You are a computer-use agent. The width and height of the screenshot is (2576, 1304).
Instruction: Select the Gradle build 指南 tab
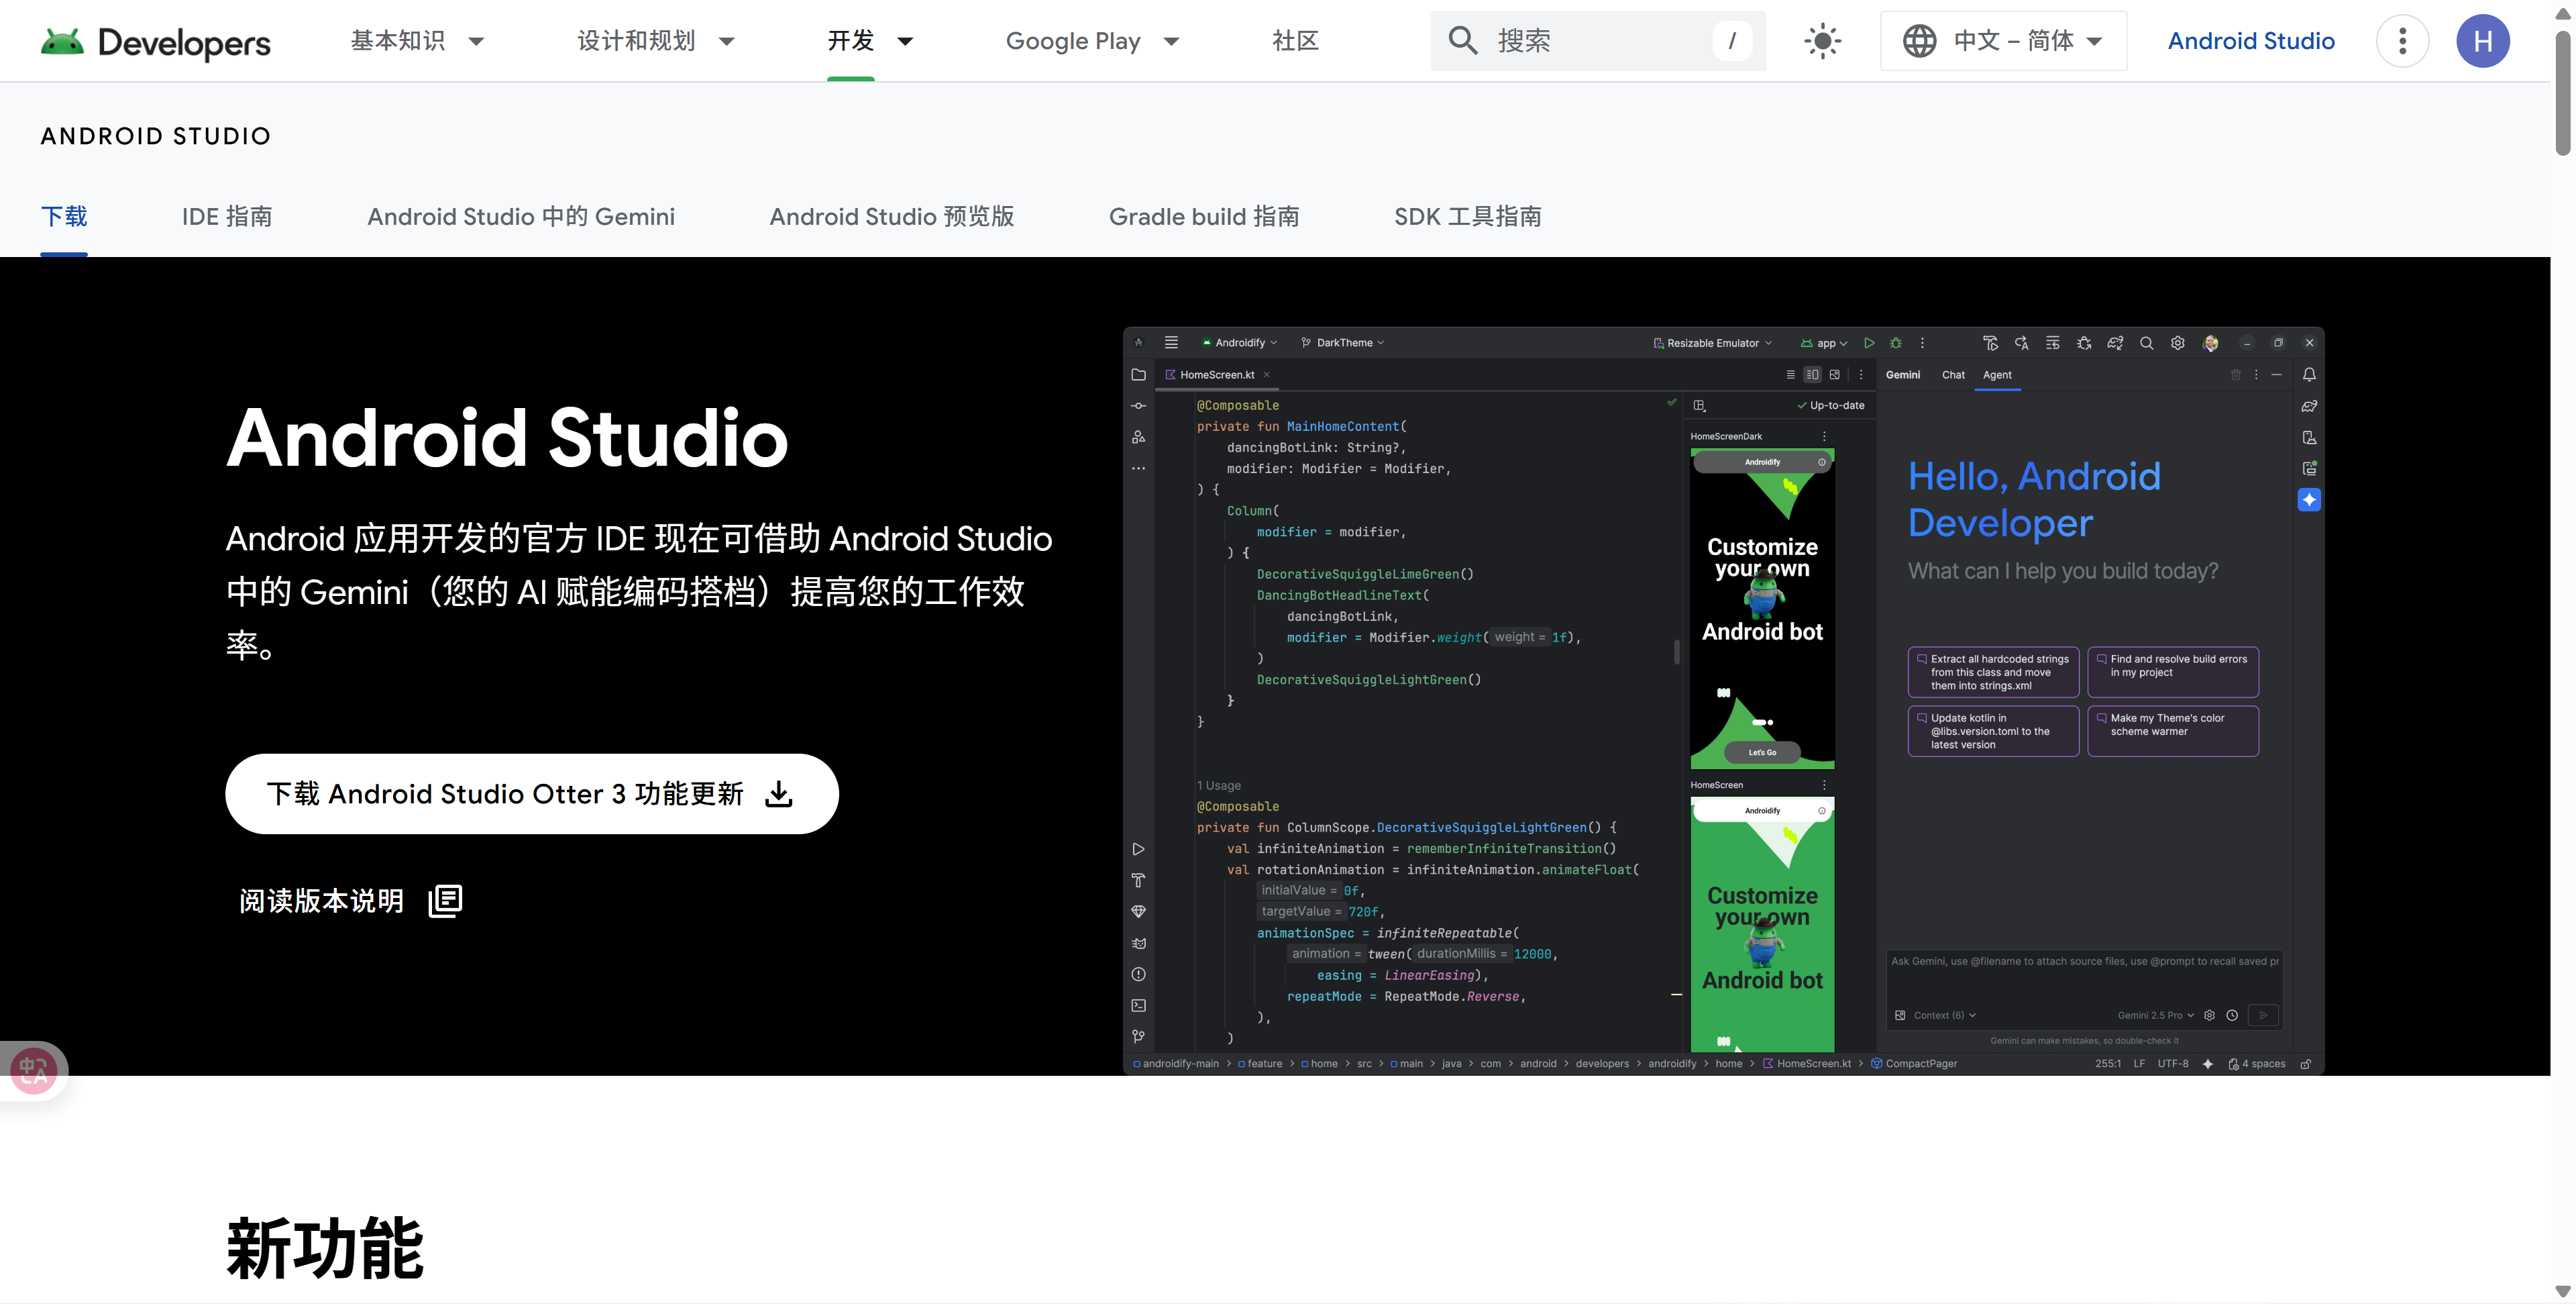(x=1204, y=216)
